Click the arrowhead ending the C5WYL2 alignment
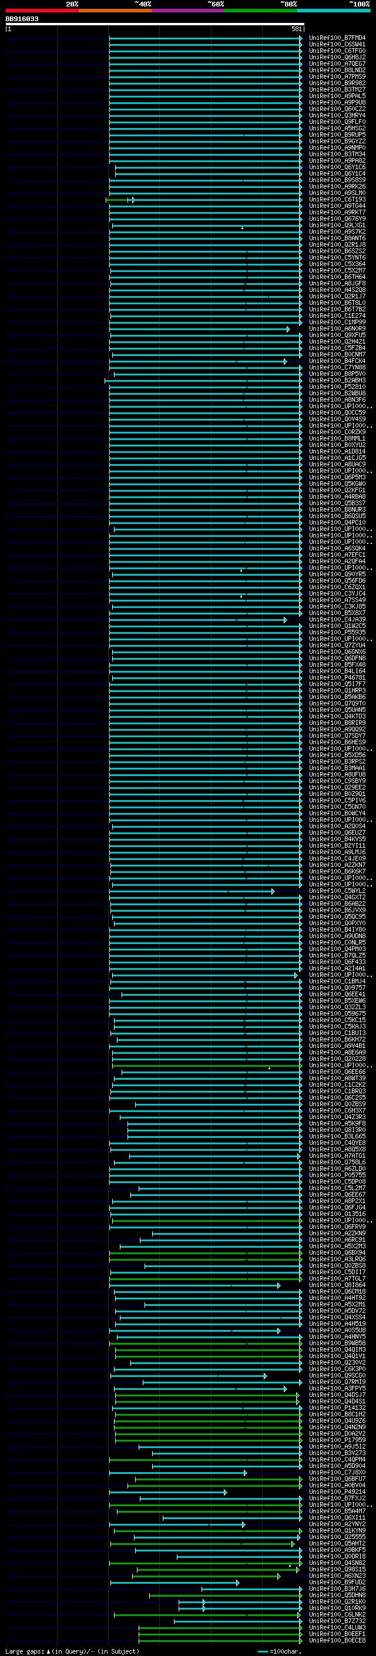 [x=273, y=891]
